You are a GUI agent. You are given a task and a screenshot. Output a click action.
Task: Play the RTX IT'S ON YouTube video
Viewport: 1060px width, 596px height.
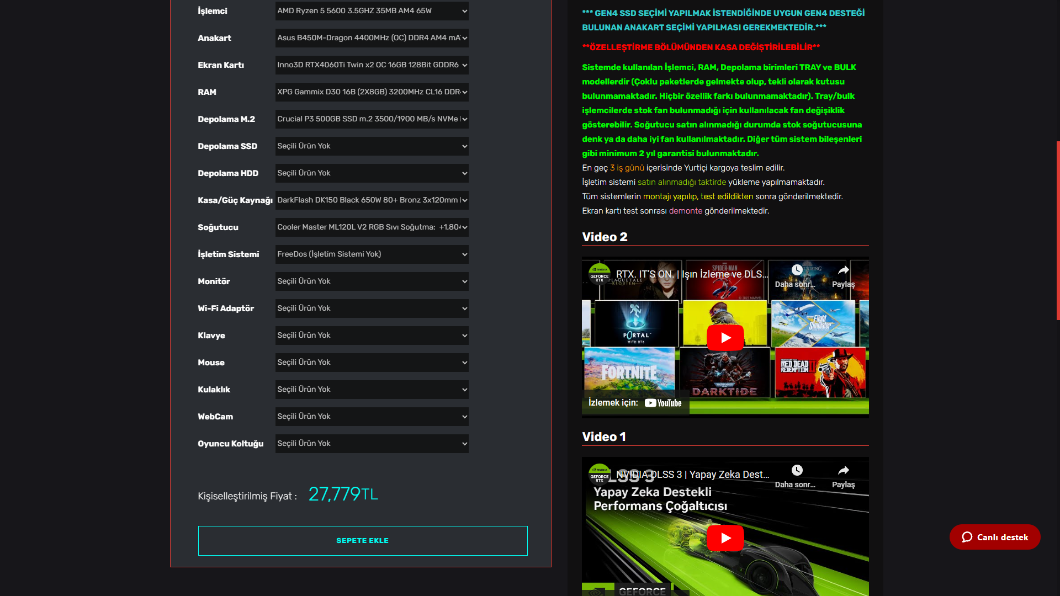tap(725, 338)
